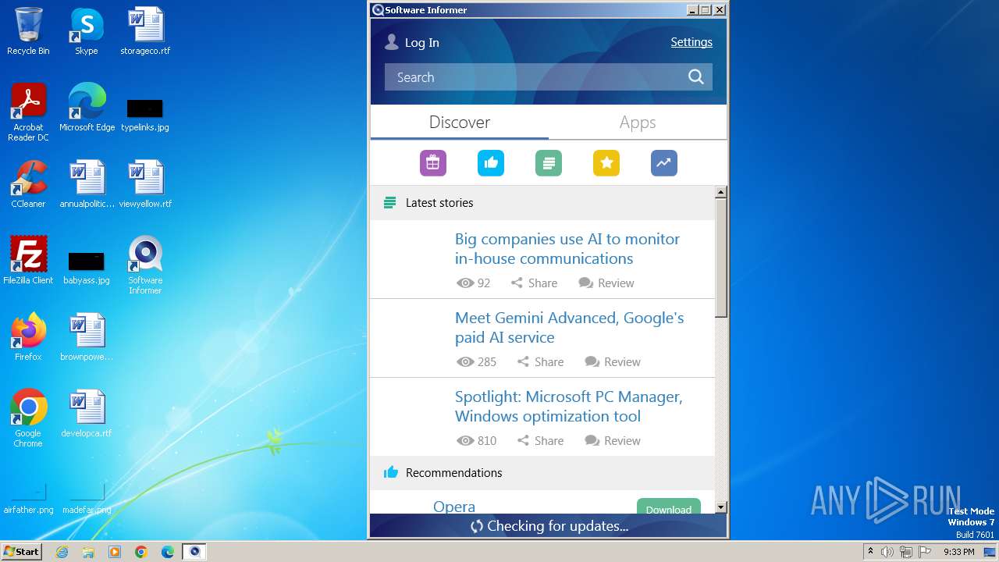Open the Opera recommendation title
Viewport: 999px width, 562px height.
click(x=454, y=507)
